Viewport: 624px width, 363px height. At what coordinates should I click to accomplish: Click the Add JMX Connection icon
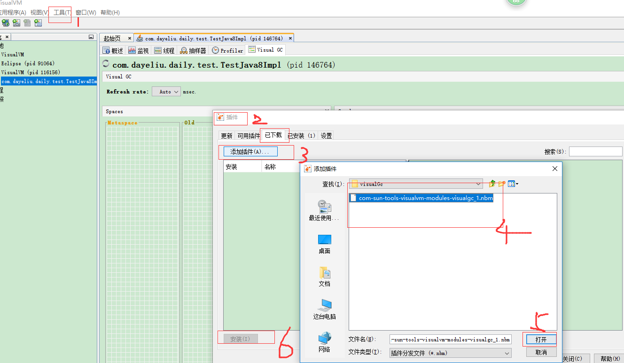tap(16, 23)
